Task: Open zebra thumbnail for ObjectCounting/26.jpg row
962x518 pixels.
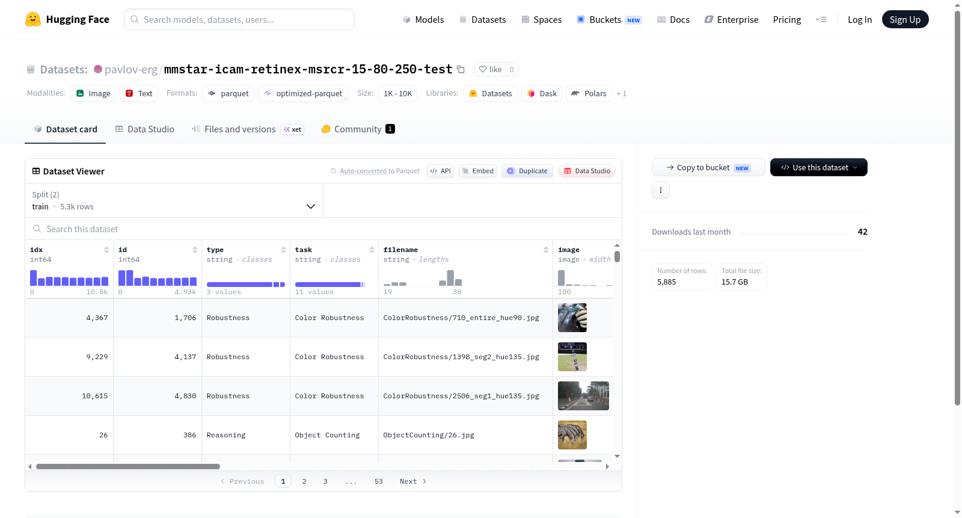Action: click(572, 435)
